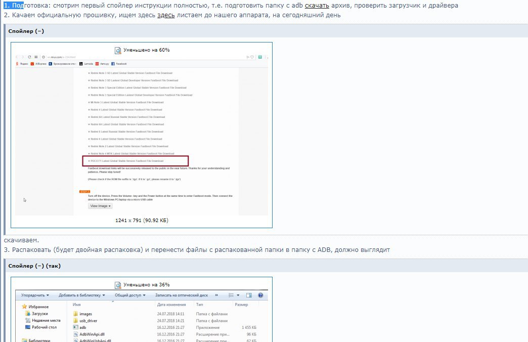Viewport: 528px width, 342px height.
Task: Click the Lamoda bookmark in embedded browser
Action: [86, 64]
